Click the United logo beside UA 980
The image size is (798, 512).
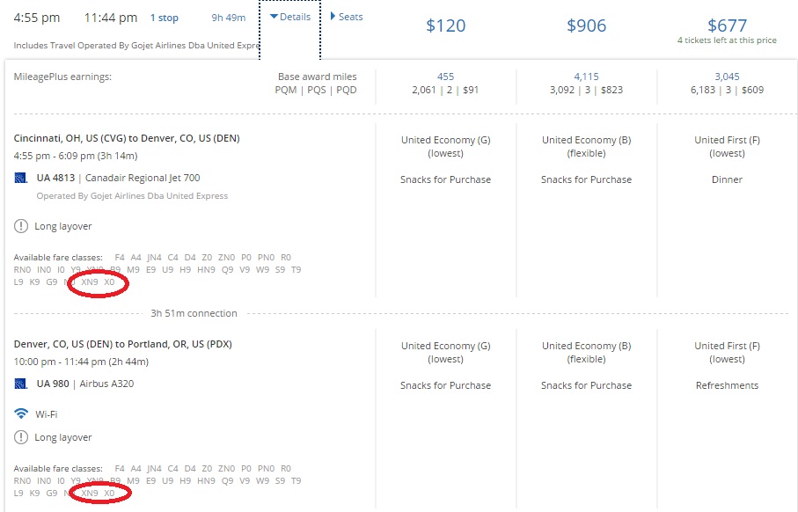[x=21, y=384]
